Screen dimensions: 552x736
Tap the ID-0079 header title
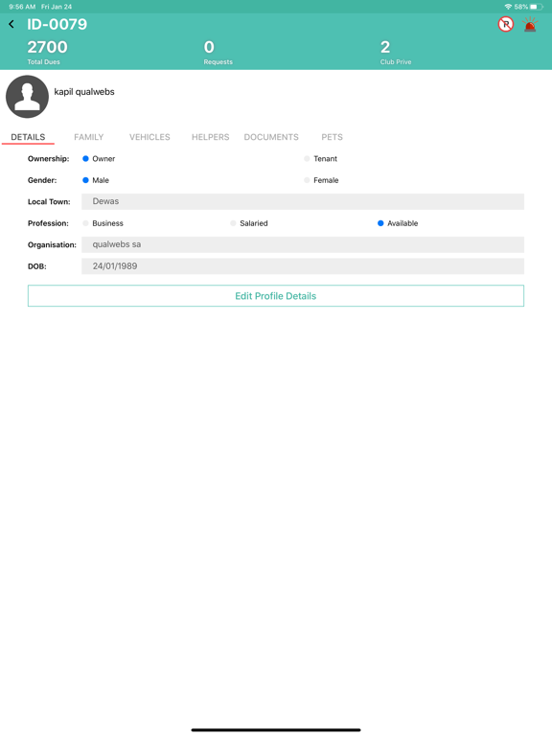coord(57,24)
